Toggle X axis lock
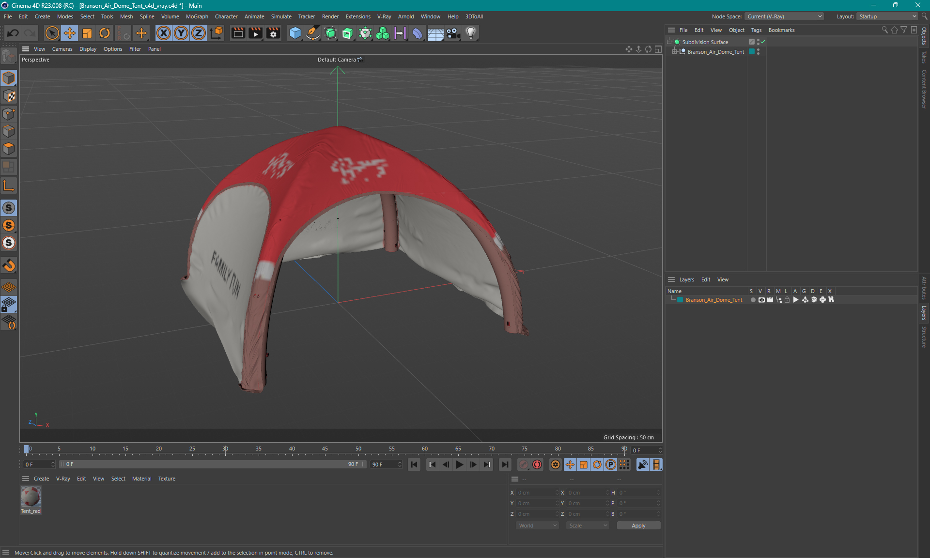Image resolution: width=930 pixels, height=558 pixels. (164, 33)
